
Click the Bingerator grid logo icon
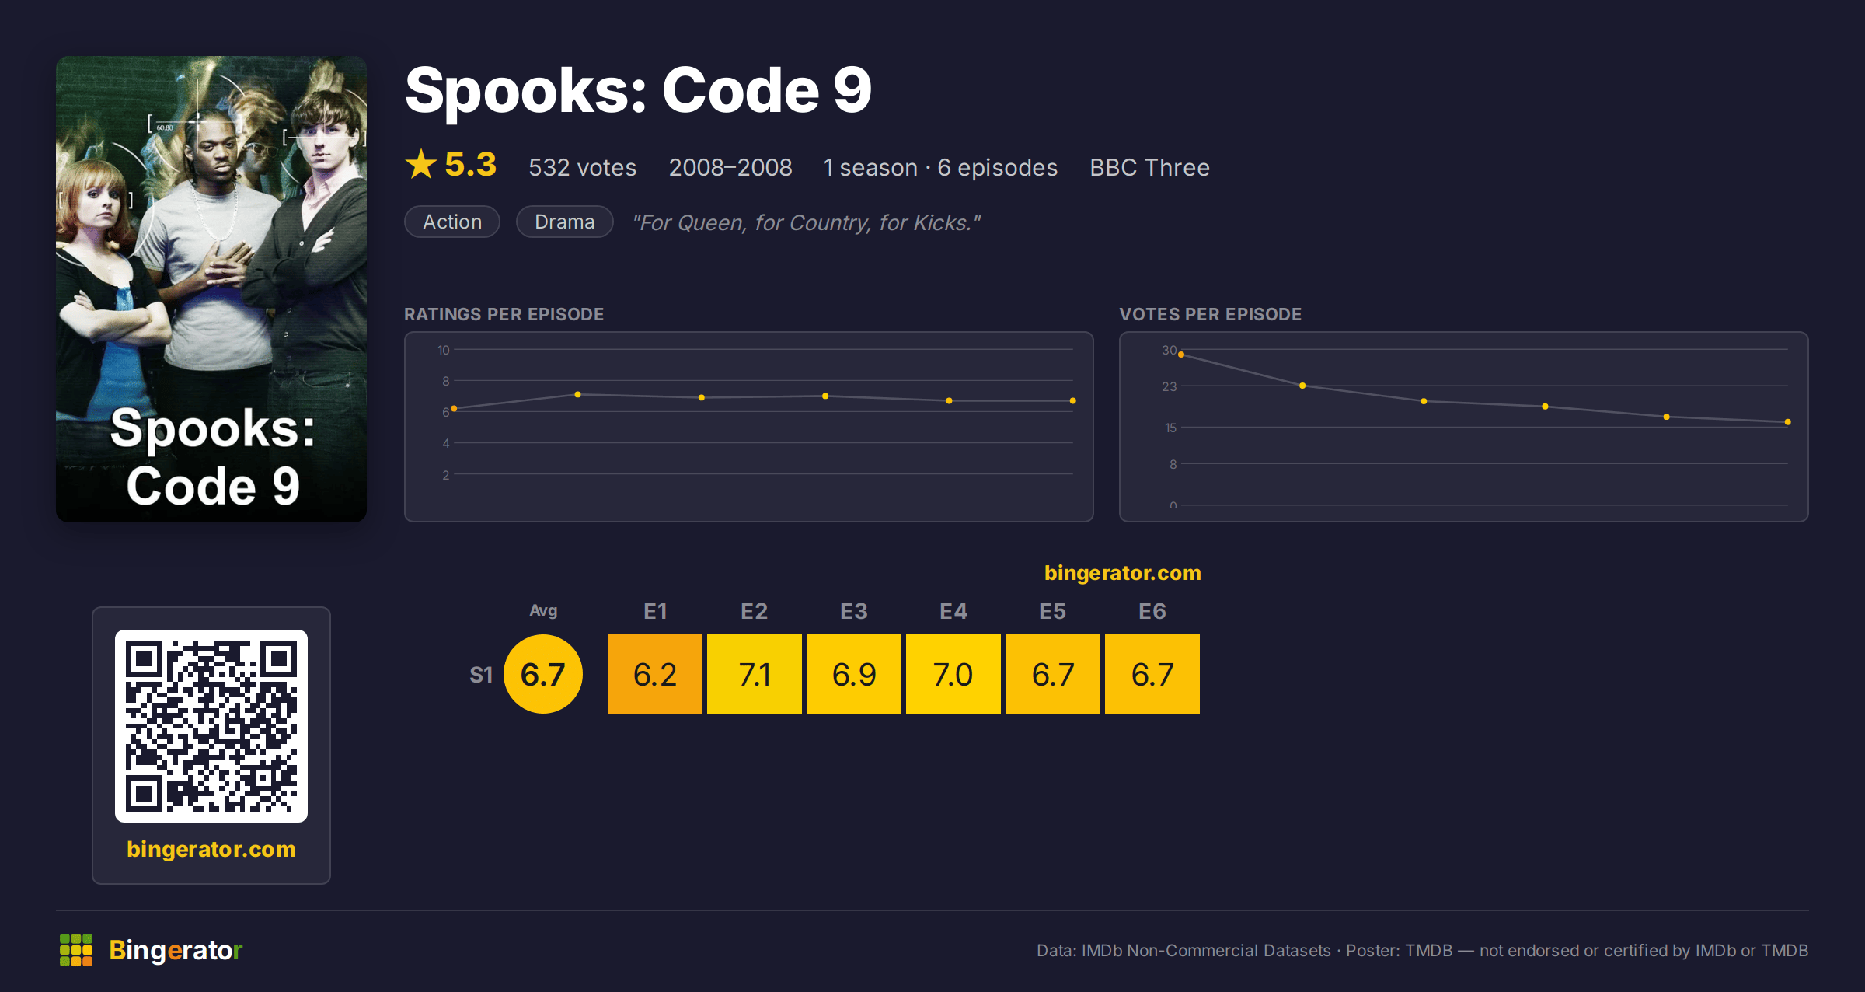point(76,950)
